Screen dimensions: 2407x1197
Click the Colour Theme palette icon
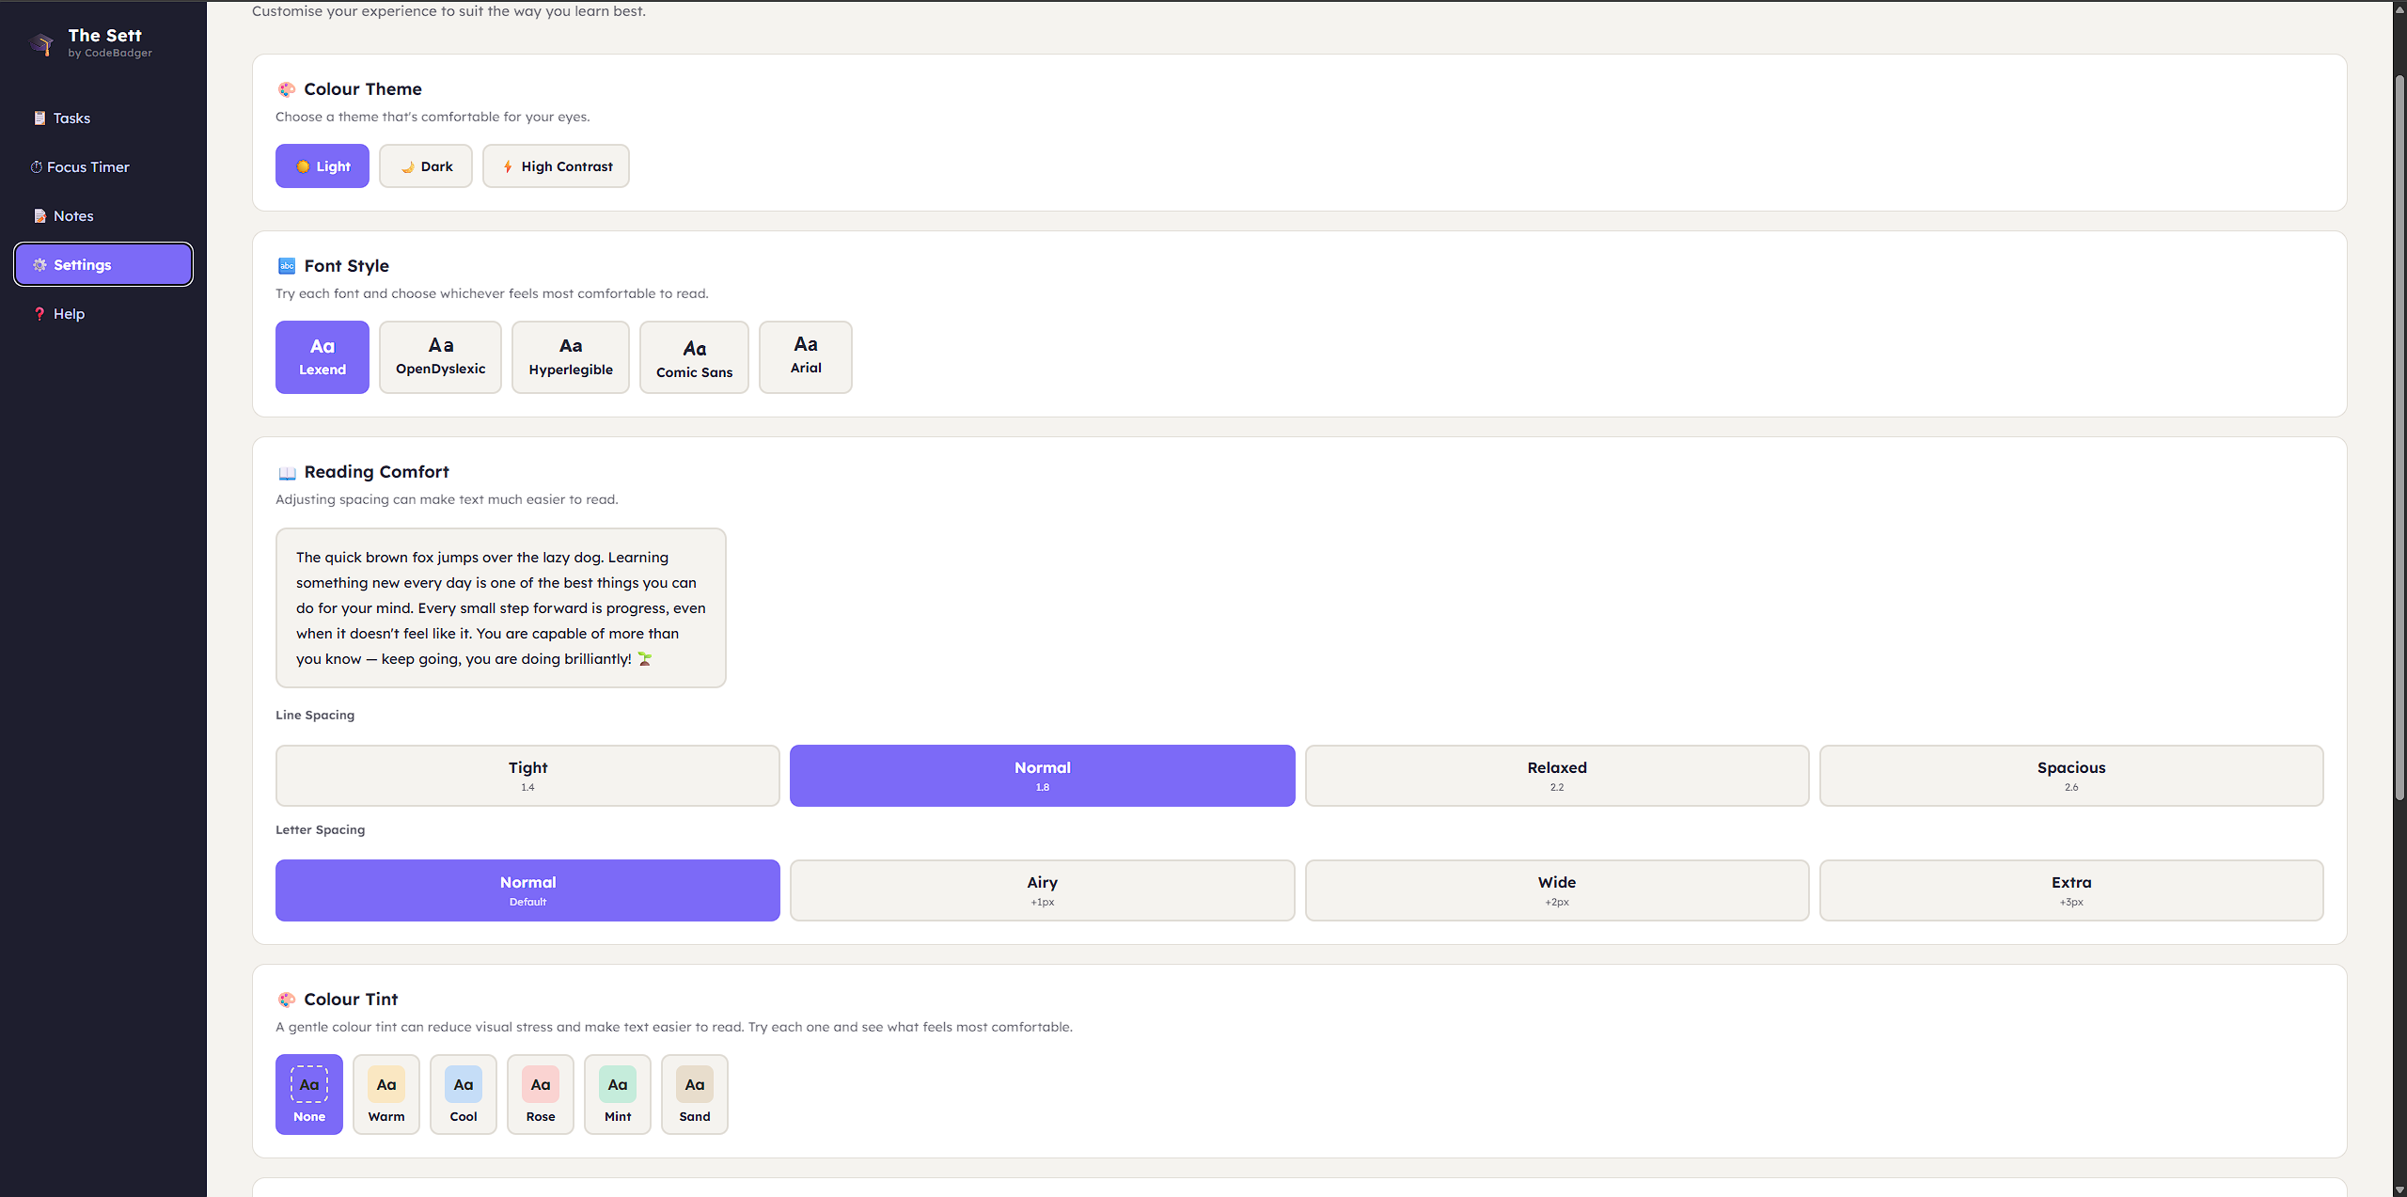(x=287, y=89)
